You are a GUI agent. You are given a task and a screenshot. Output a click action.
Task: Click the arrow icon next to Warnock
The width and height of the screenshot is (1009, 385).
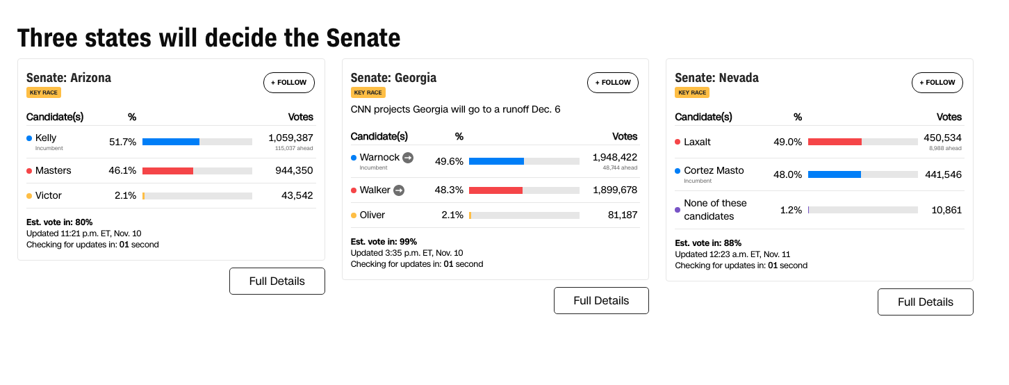pyautogui.click(x=408, y=158)
